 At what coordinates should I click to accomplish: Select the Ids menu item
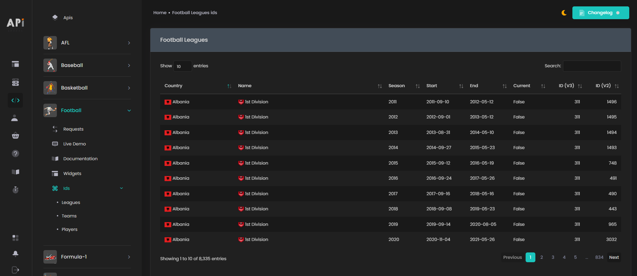click(67, 188)
